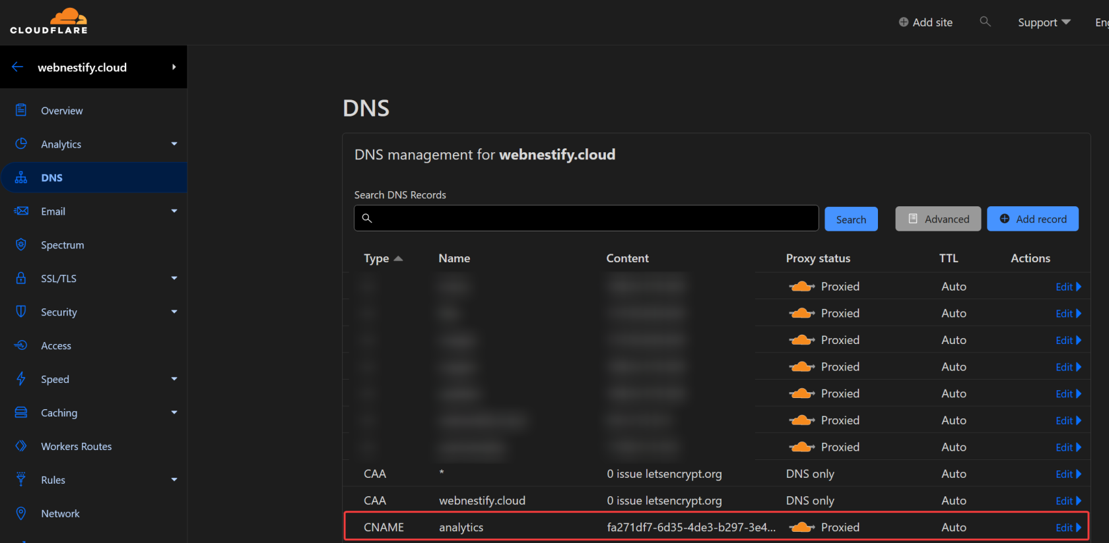1109x543 pixels.
Task: Click the Caching drive icon
Action: click(21, 413)
